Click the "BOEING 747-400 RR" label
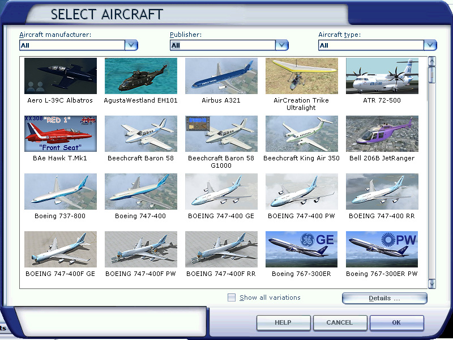 [x=382, y=216]
